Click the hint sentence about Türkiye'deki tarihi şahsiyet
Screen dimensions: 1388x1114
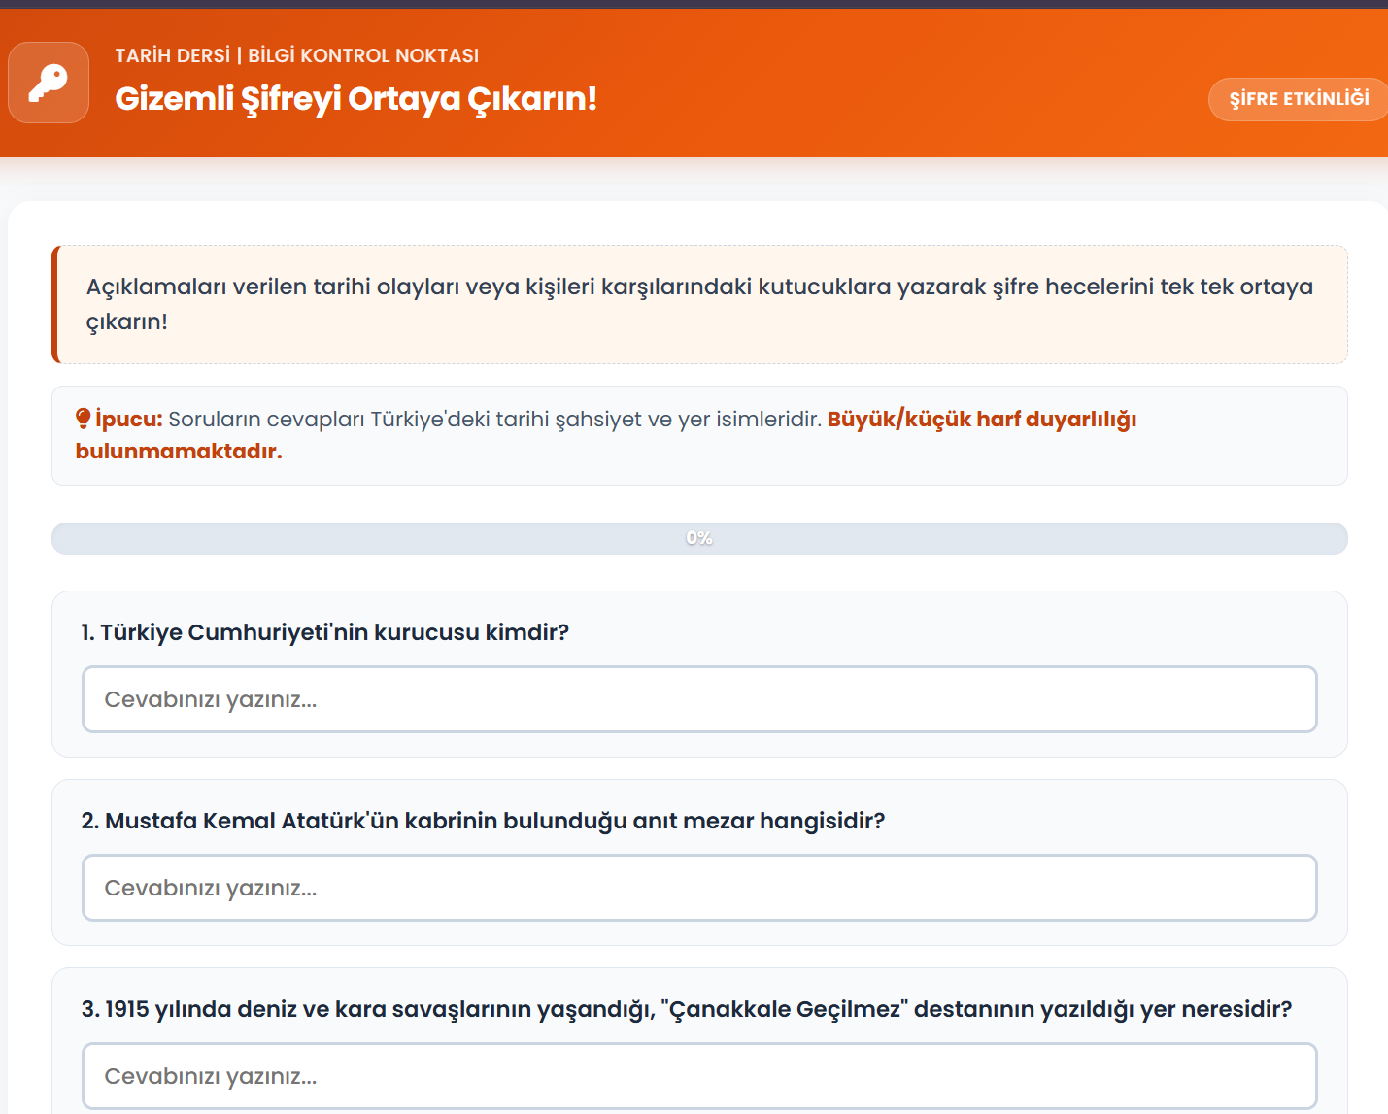point(495,419)
